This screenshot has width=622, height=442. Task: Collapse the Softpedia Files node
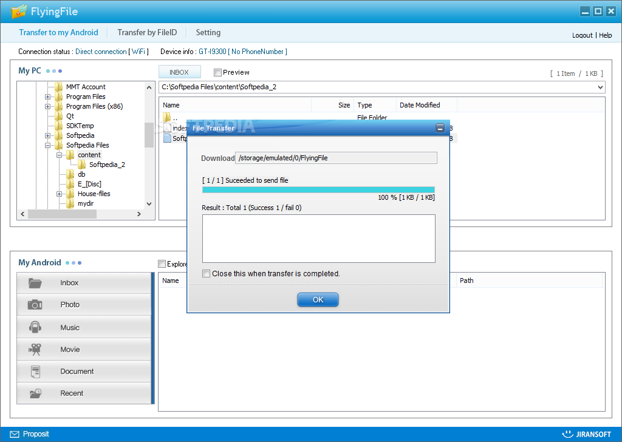[x=47, y=145]
